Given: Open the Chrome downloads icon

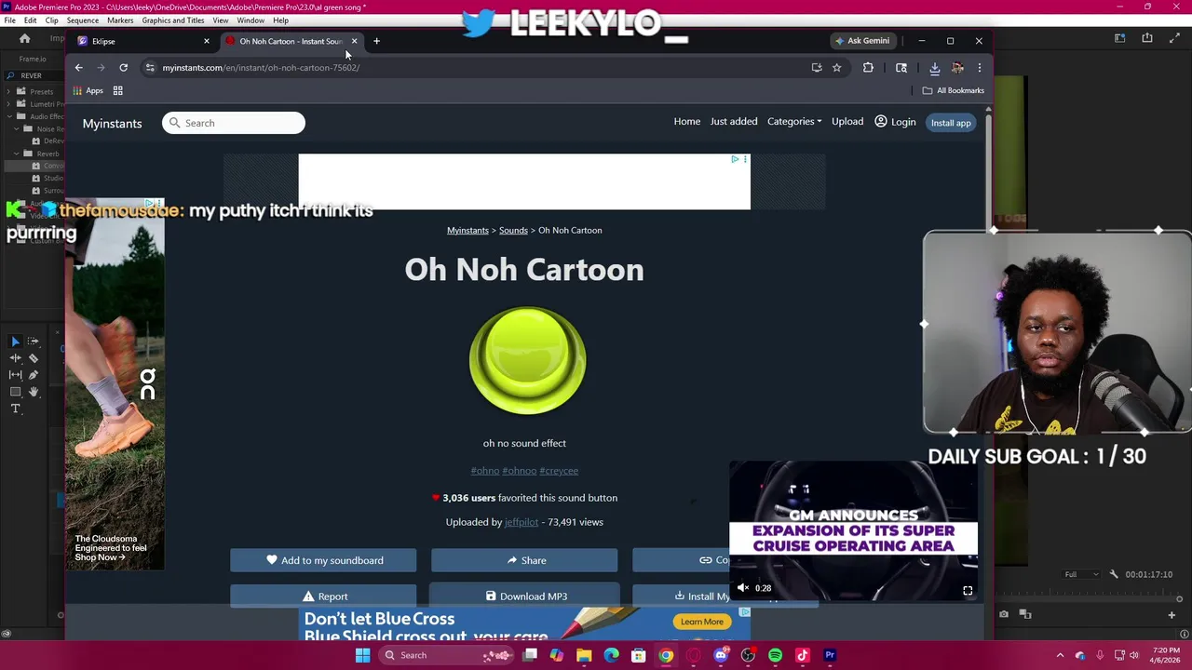Looking at the screenshot, I should pos(934,67).
